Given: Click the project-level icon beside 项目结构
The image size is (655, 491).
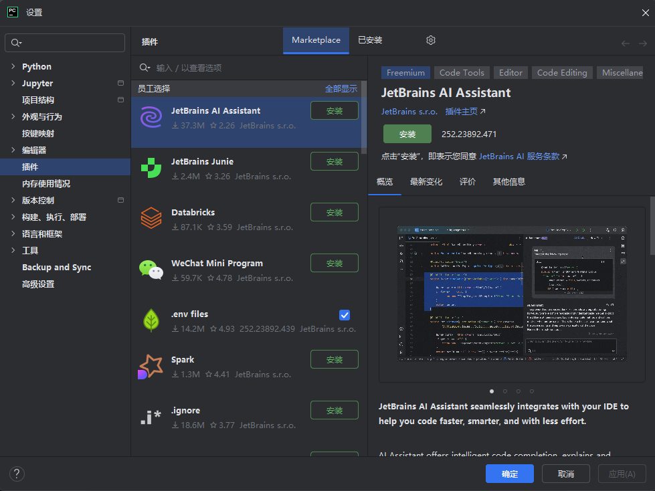Looking at the screenshot, I should click(120, 100).
